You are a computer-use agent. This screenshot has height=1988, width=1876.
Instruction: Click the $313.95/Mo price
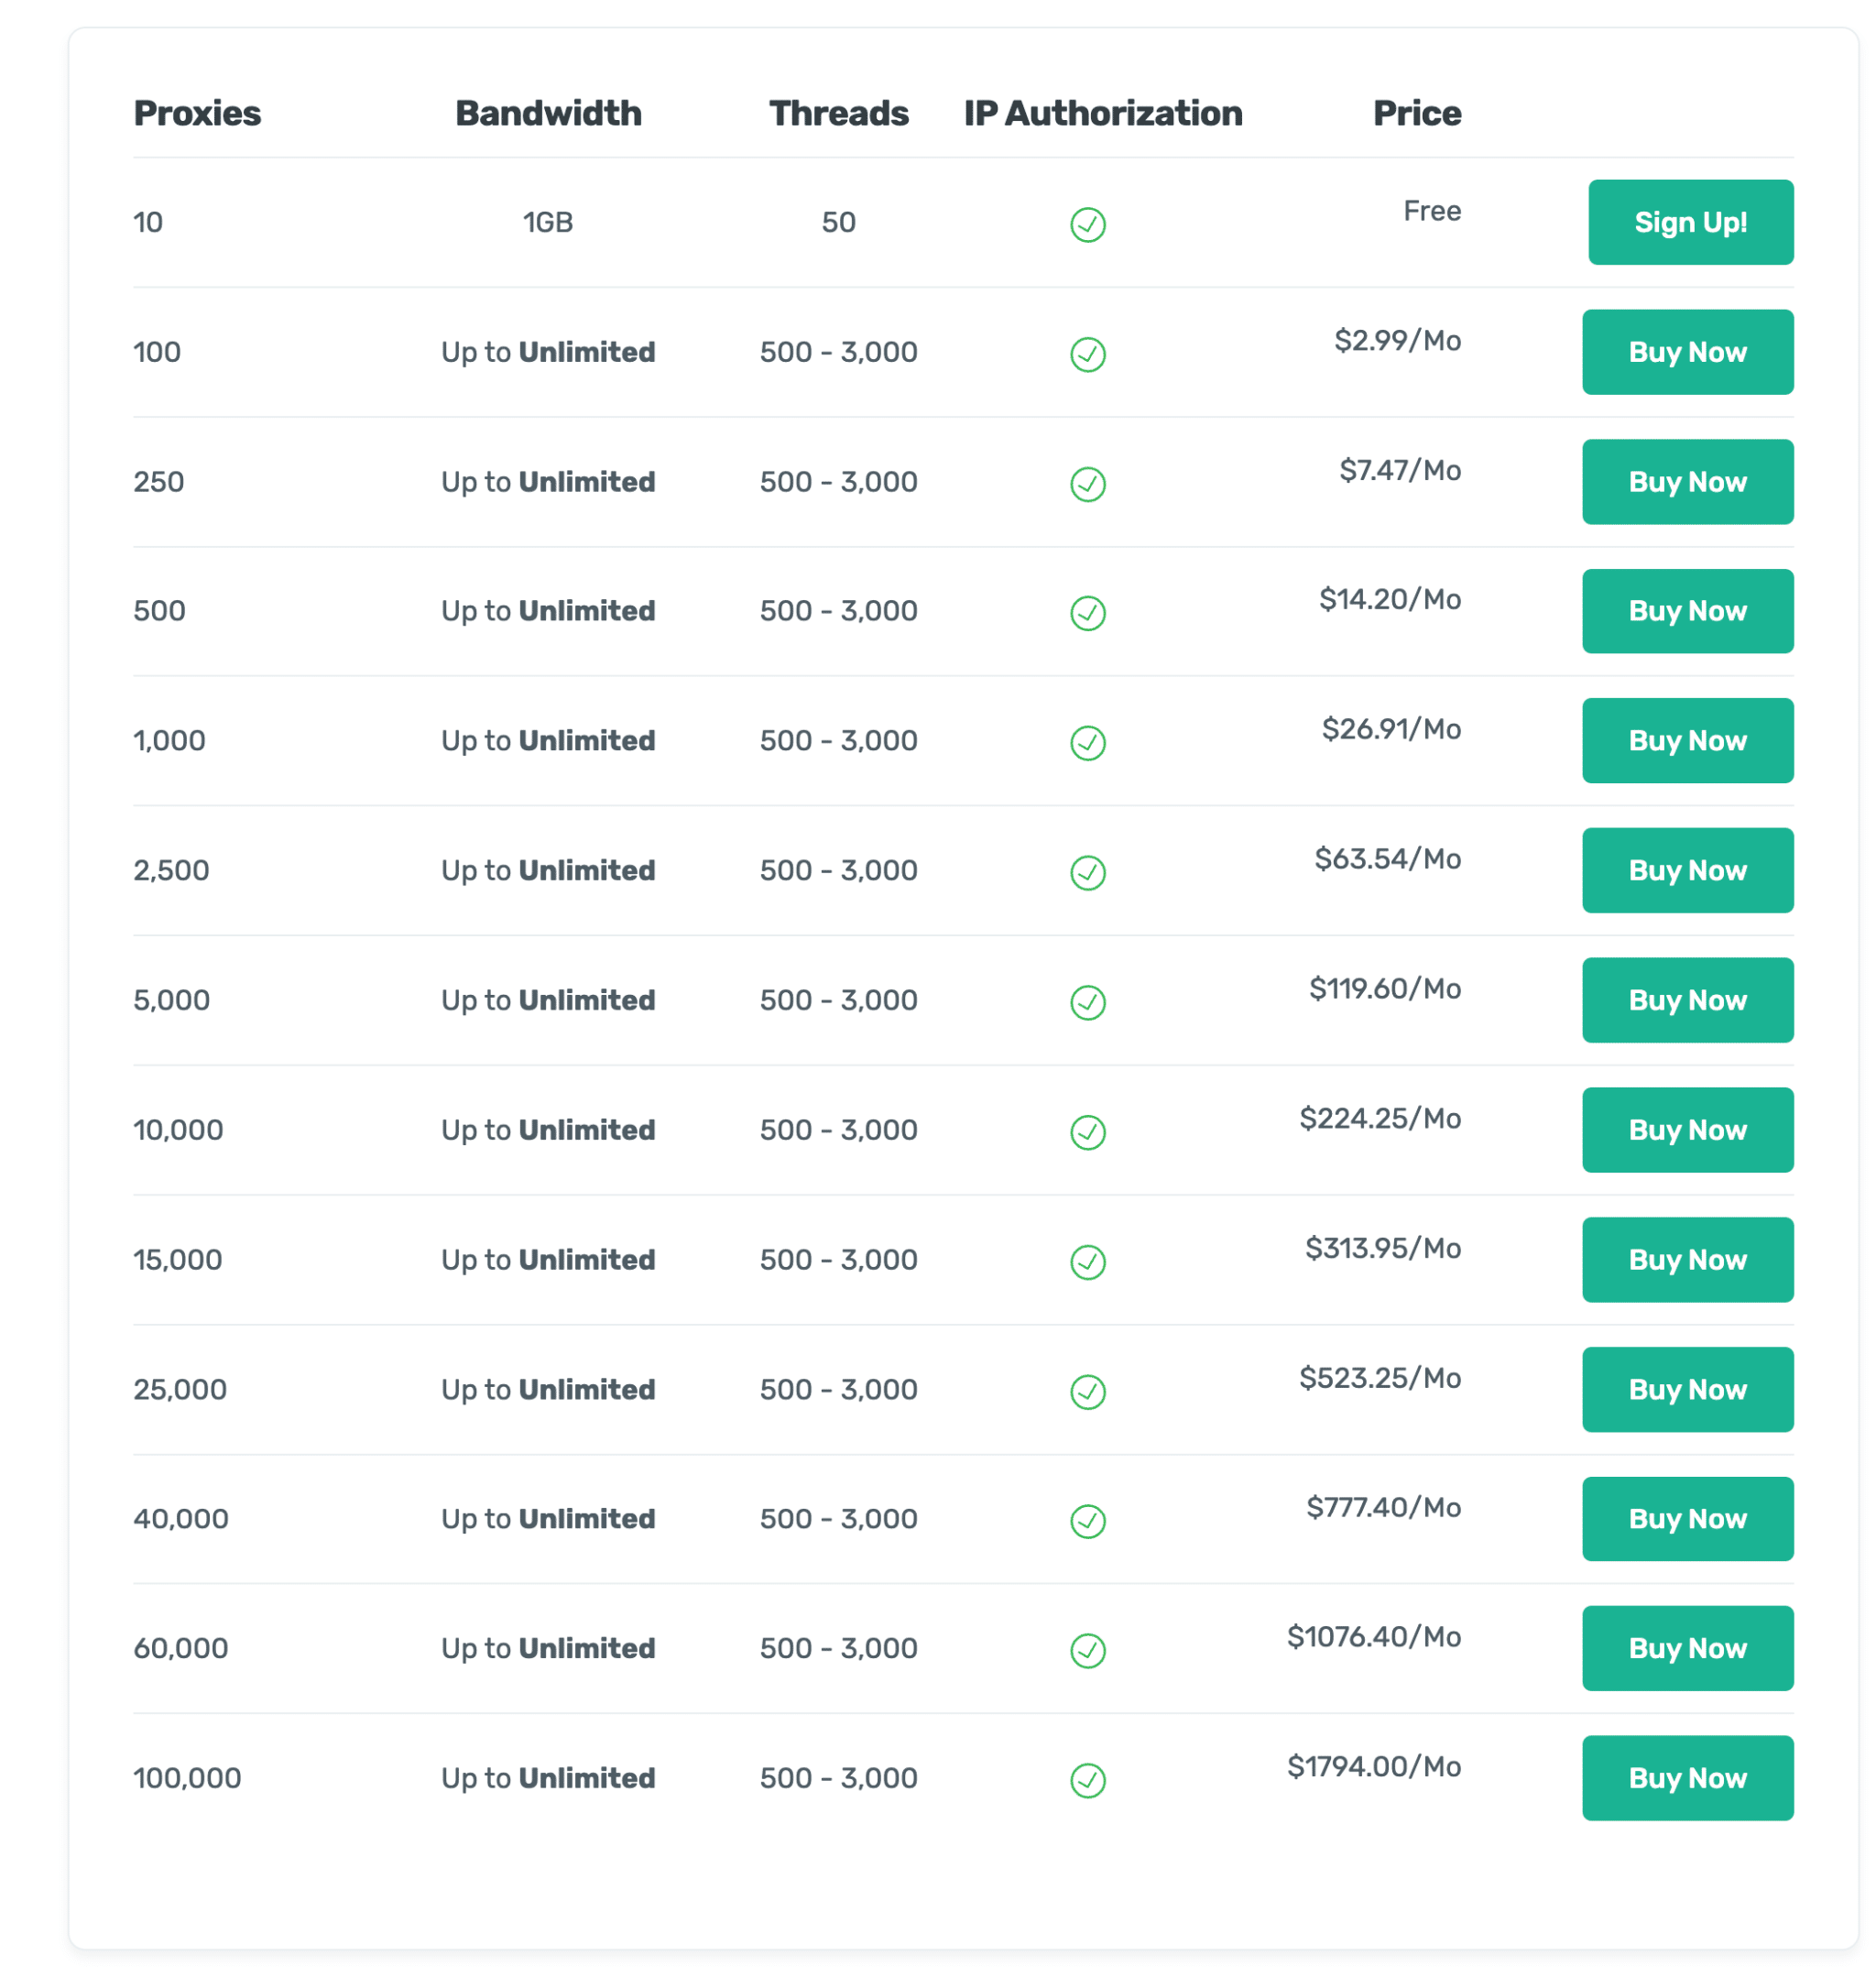pyautogui.click(x=1383, y=1248)
